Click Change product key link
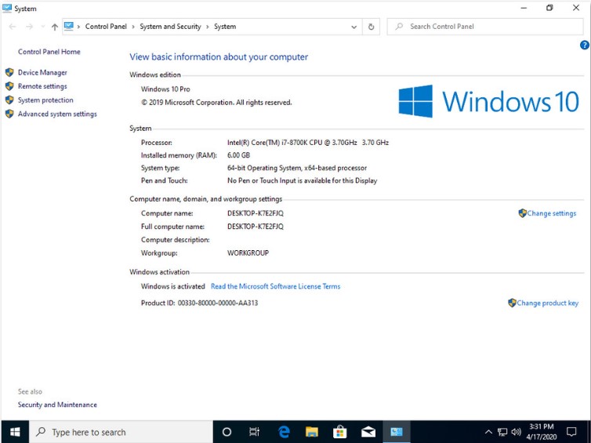 (x=547, y=303)
